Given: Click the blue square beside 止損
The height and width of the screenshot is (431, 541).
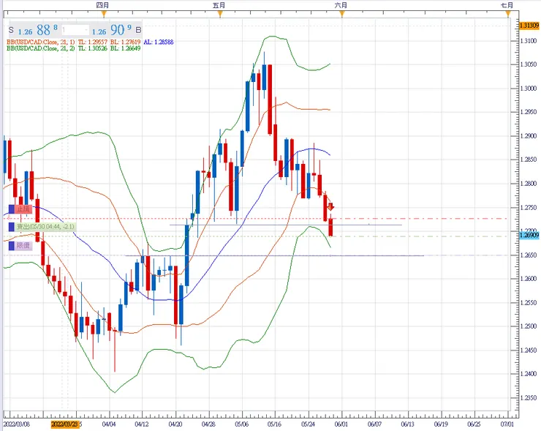Looking at the screenshot, I should click(x=12, y=209).
